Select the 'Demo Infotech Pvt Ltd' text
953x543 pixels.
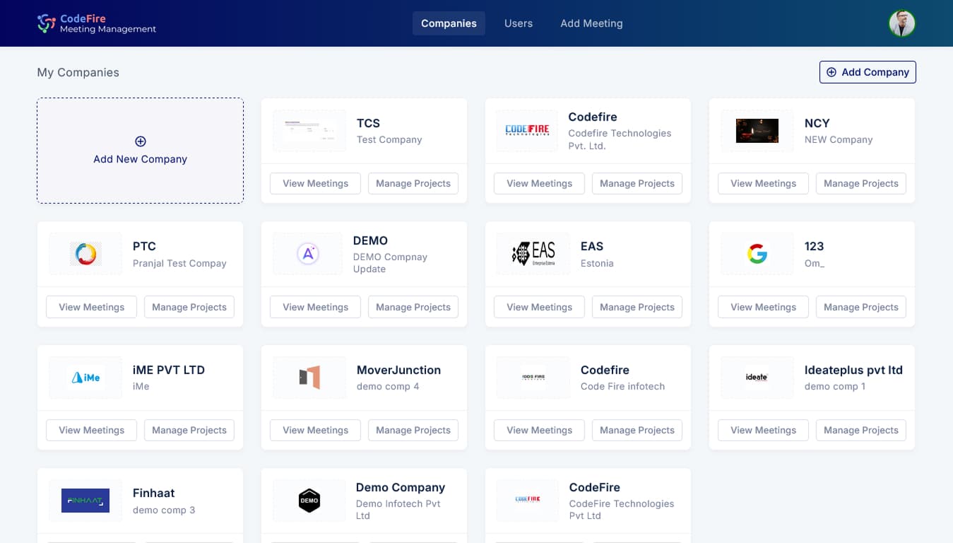pos(398,510)
